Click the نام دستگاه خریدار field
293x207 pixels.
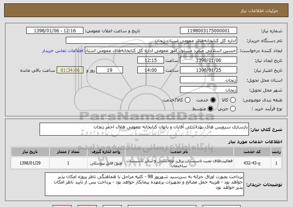(x=151, y=41)
